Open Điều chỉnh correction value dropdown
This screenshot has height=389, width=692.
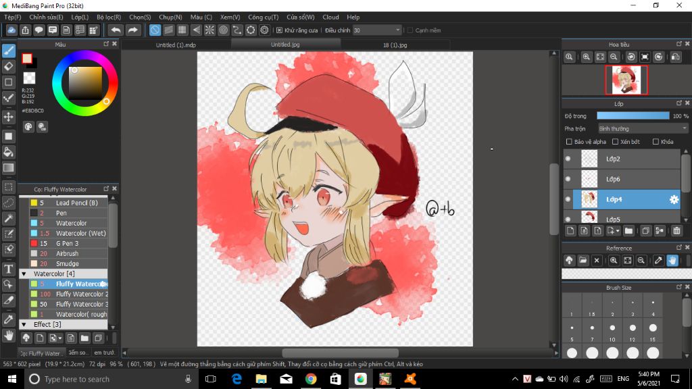pyautogui.click(x=377, y=30)
